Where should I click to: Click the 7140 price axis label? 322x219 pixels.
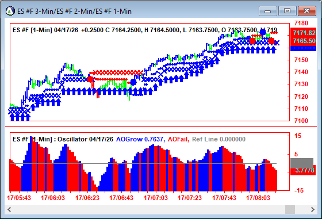[301, 72]
